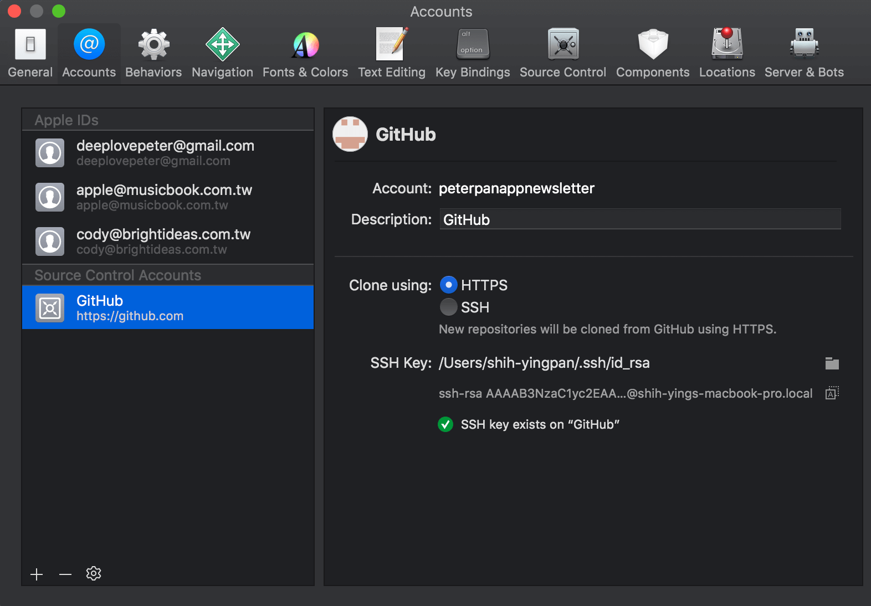Click the green zoom window button
Viewport: 871px width, 606px height.
click(59, 11)
